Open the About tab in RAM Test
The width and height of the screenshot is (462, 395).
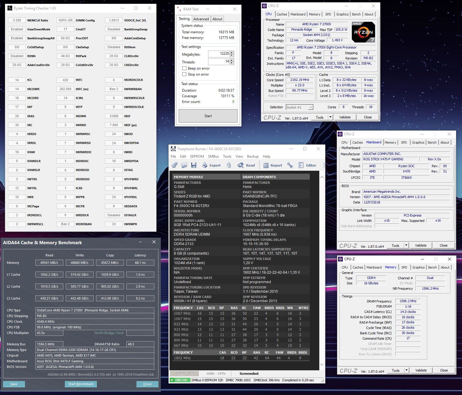pyautogui.click(x=217, y=19)
